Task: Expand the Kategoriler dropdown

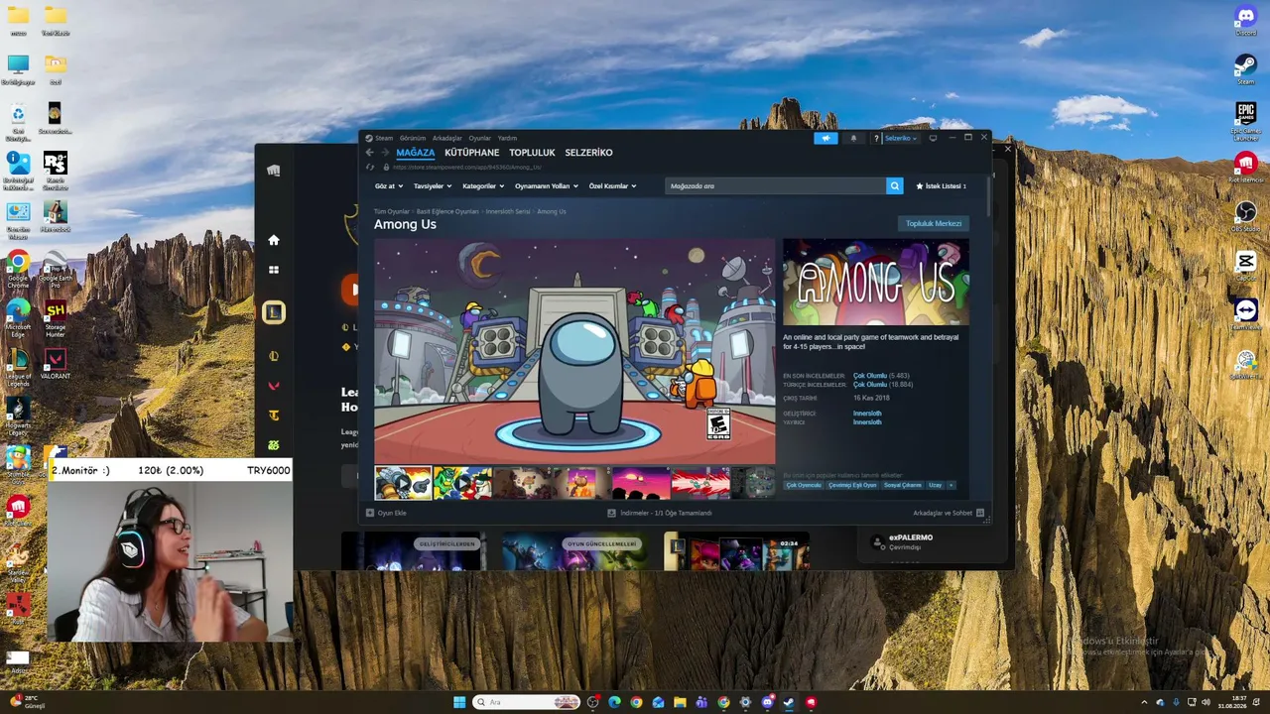Action: [x=483, y=186]
